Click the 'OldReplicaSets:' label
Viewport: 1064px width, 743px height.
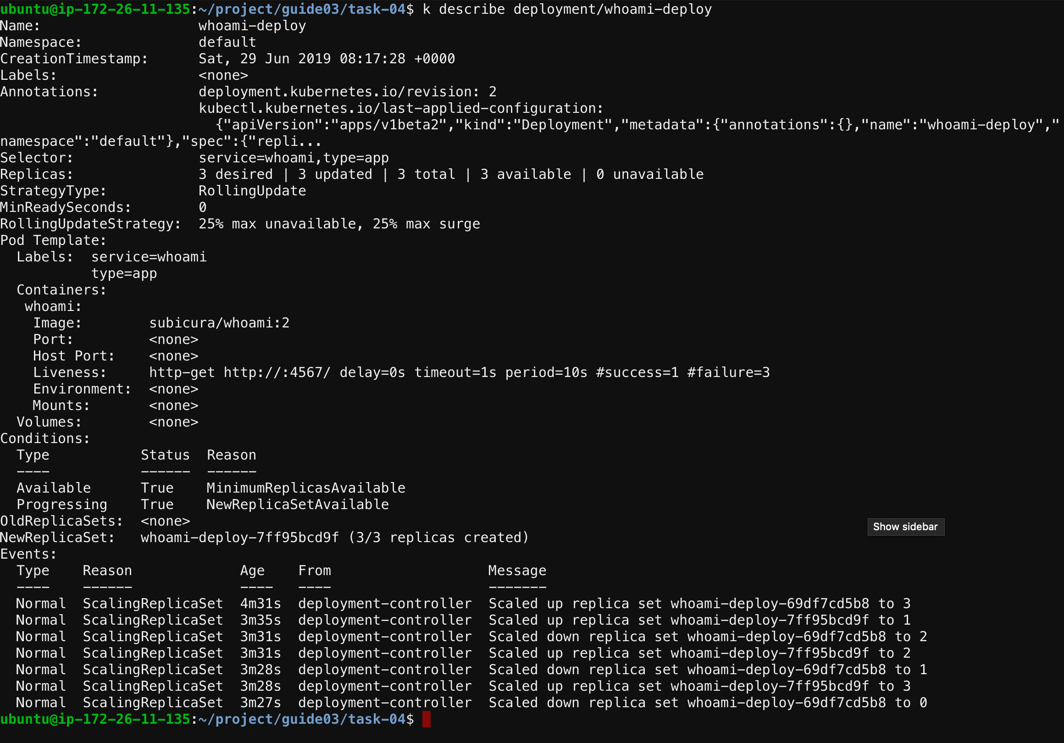coord(61,521)
